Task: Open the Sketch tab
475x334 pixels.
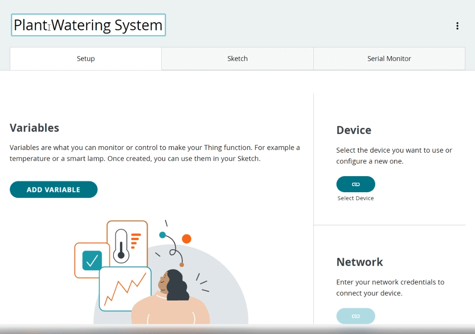Action: [237, 59]
